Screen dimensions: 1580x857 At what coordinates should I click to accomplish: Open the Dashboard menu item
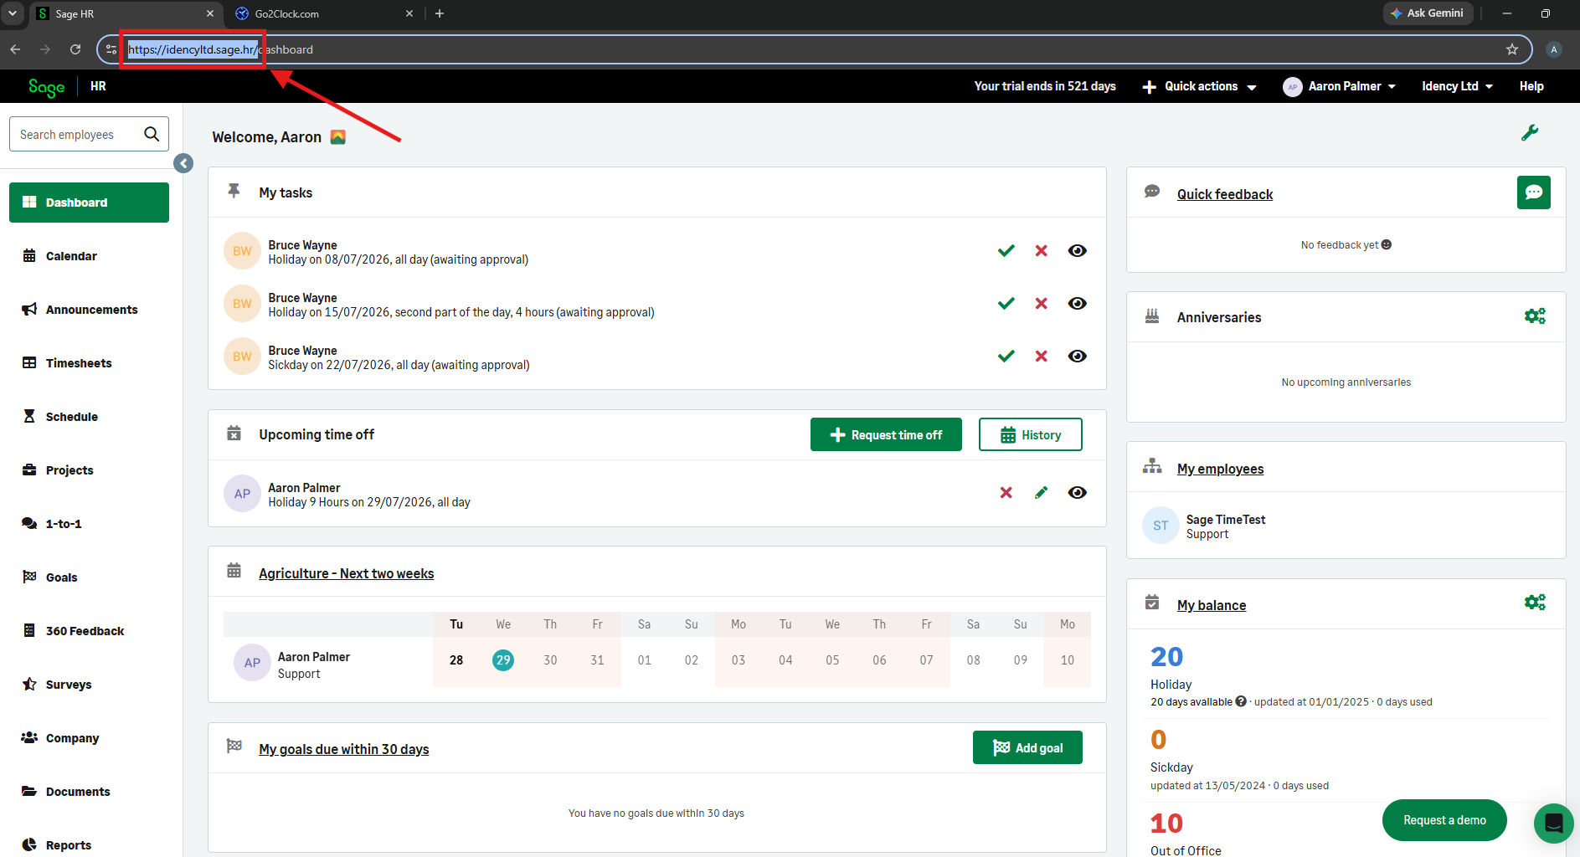(x=89, y=203)
